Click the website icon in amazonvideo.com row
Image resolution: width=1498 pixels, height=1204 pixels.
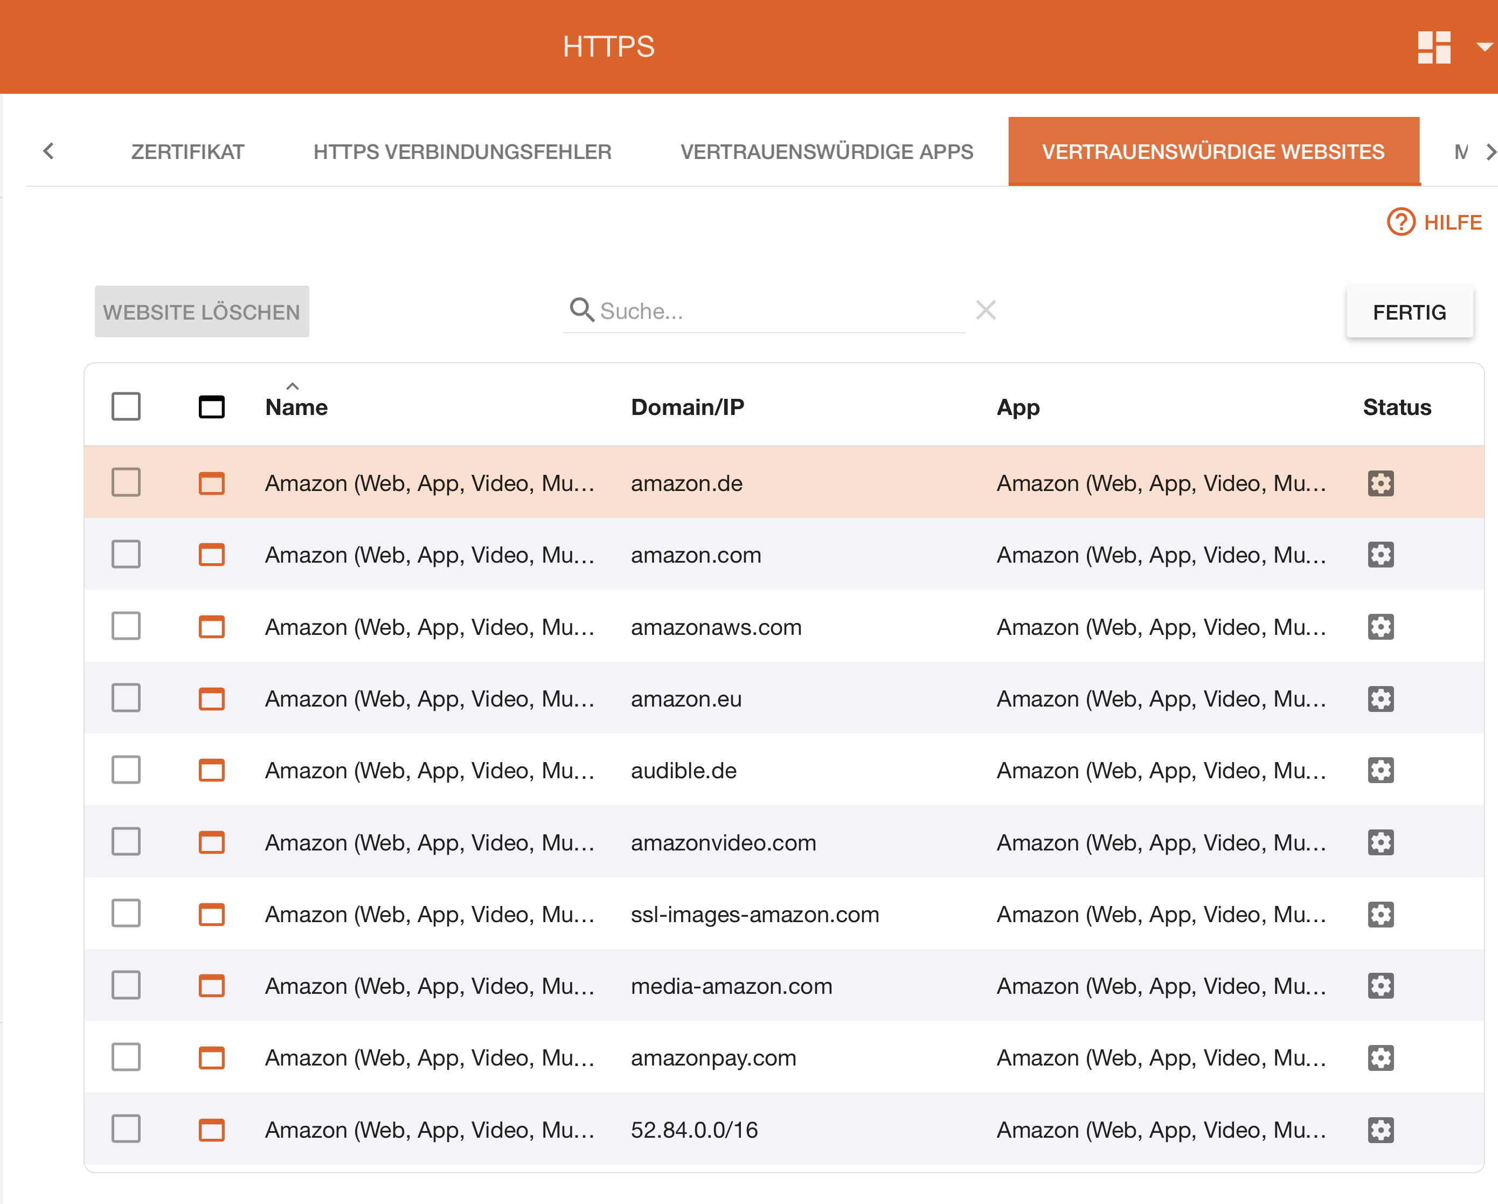pos(212,843)
